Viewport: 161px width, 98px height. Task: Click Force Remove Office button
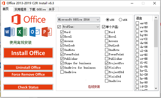28,74
